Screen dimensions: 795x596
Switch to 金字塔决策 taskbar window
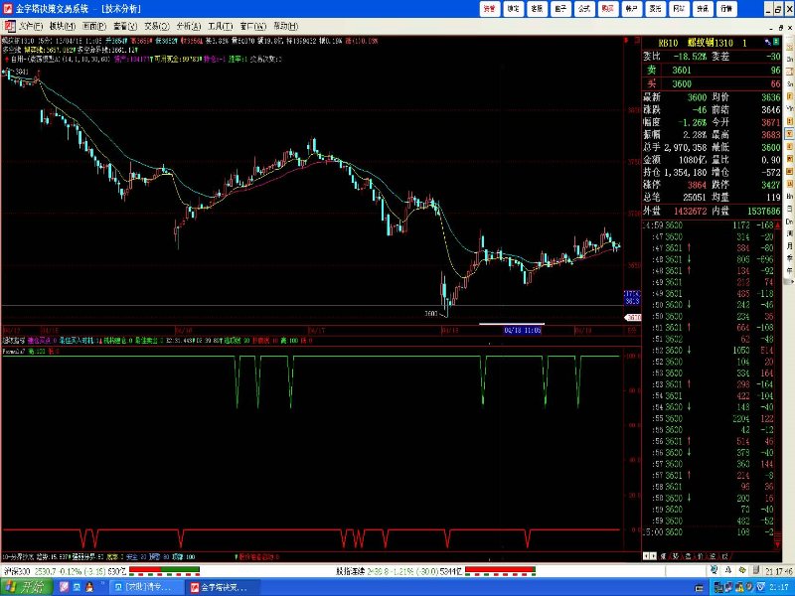(x=224, y=587)
